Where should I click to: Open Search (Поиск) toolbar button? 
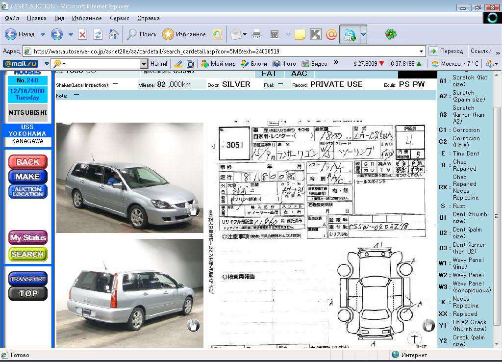point(141,34)
